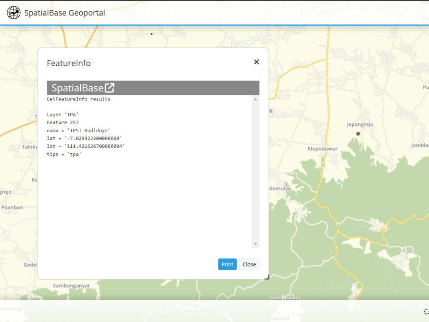
Task: Click the brown Jepangrejo map marker
Action: coord(358,134)
